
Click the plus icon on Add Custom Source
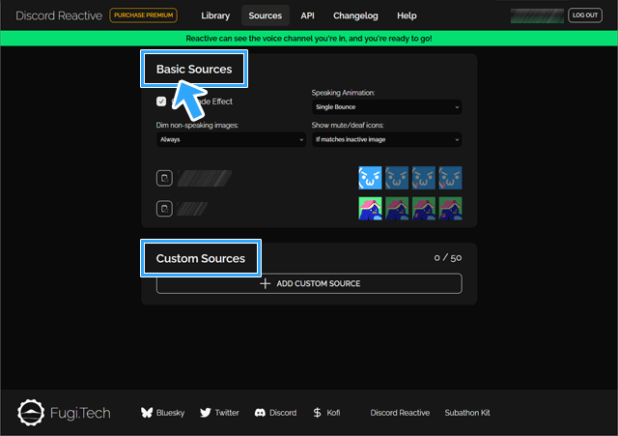tap(265, 283)
